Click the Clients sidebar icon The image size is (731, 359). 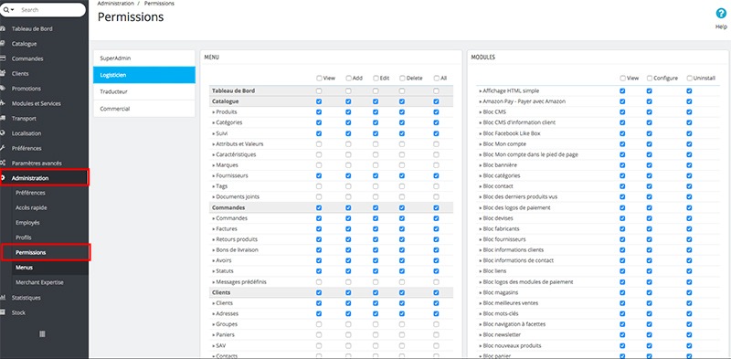coord(3,74)
